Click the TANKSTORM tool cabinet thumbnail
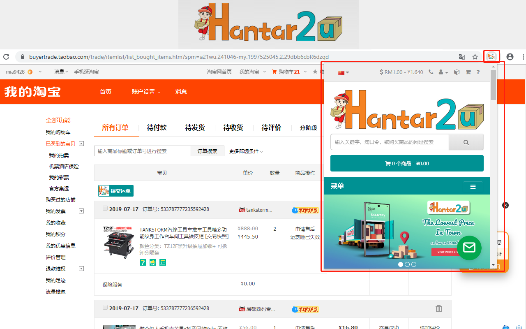 click(x=119, y=242)
